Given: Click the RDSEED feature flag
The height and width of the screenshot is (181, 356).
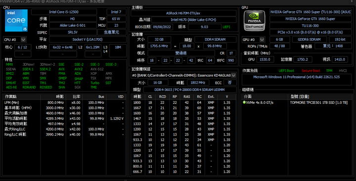Looking at the screenshot, I should (46, 87).
